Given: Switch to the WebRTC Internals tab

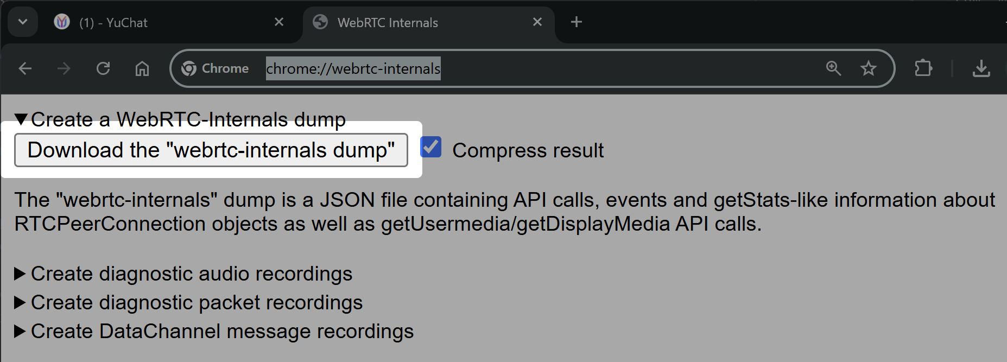Looking at the screenshot, I should coord(387,22).
